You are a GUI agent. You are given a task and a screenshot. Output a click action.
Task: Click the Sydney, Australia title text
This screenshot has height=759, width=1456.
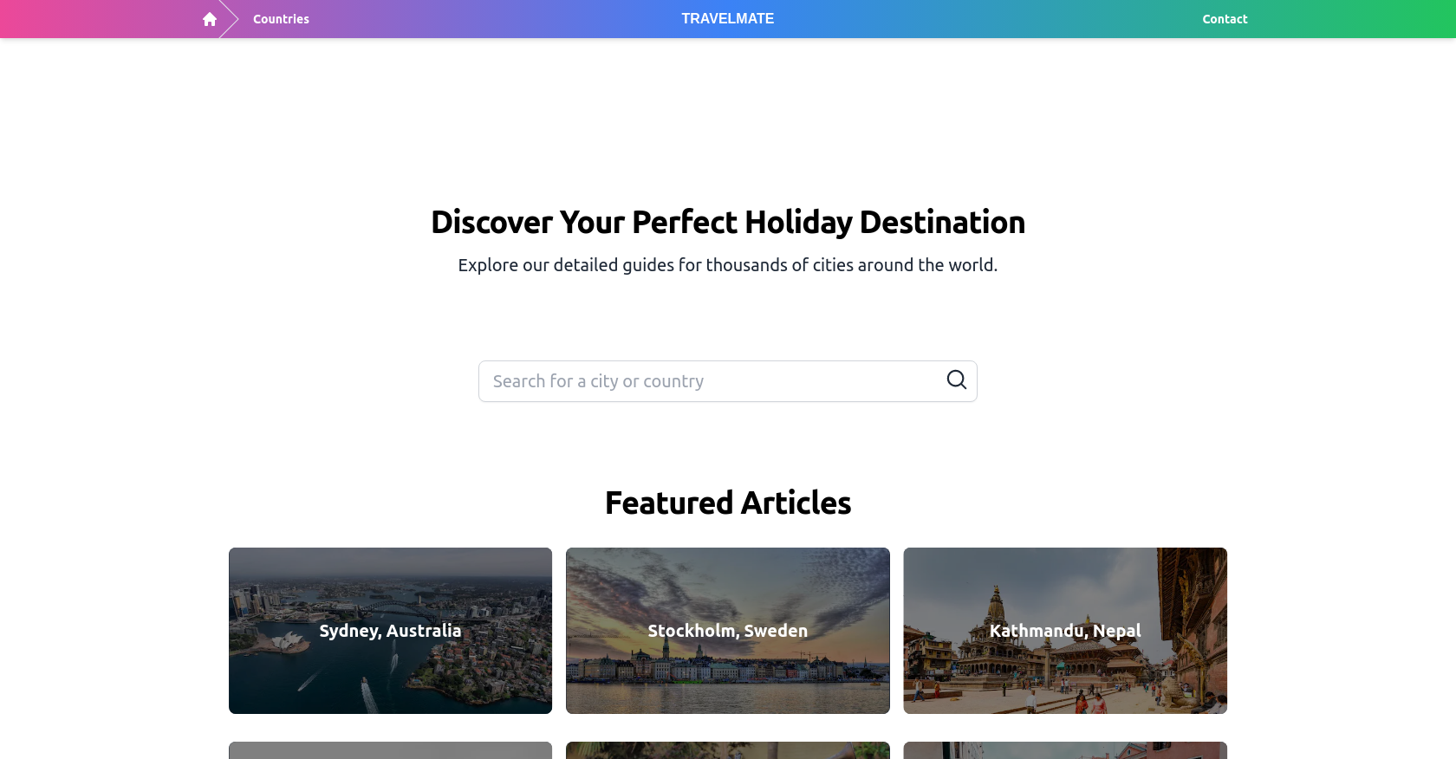(x=390, y=631)
